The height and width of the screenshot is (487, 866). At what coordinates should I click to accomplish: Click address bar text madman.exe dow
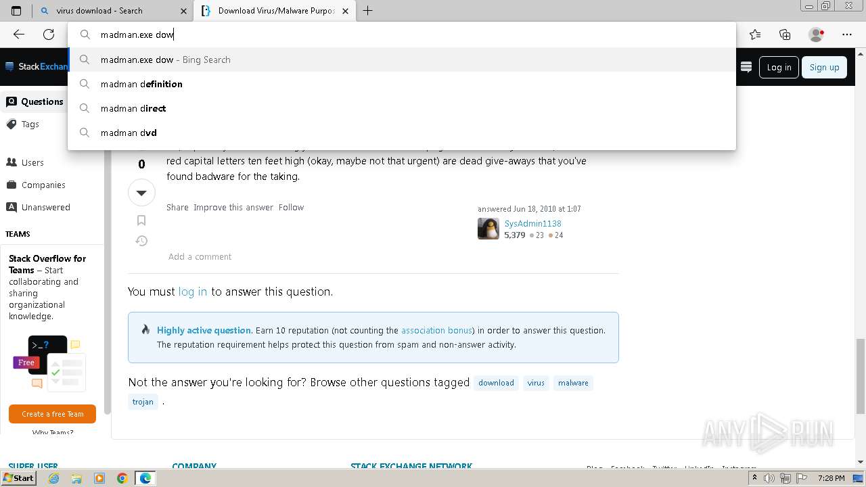[x=137, y=34]
